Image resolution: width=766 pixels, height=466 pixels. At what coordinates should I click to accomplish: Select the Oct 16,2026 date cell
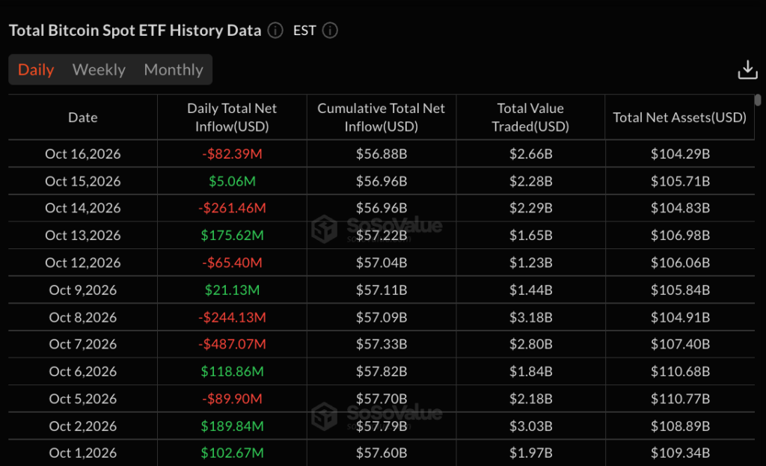[x=83, y=154]
